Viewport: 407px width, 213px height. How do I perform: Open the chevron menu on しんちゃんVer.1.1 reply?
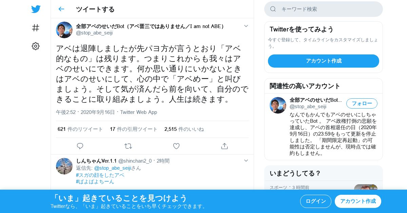[x=246, y=161]
